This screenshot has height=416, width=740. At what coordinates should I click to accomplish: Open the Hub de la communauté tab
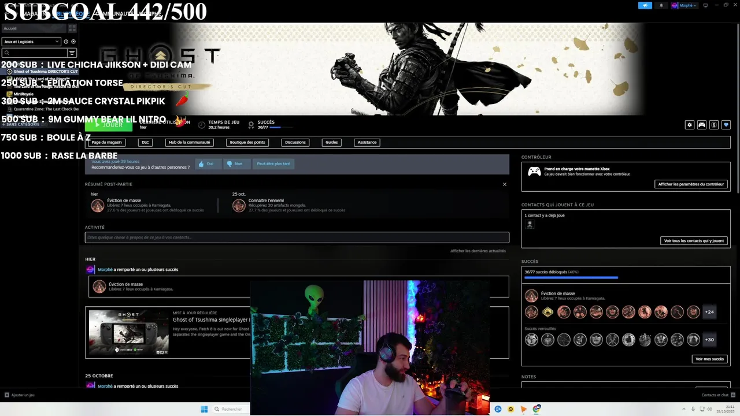click(x=190, y=142)
